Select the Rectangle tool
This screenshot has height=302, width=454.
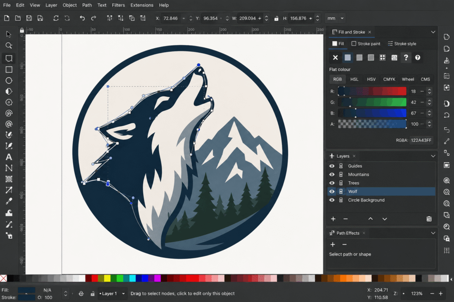9,69
